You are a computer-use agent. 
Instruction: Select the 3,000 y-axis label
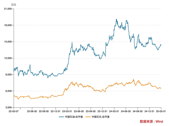9,108
